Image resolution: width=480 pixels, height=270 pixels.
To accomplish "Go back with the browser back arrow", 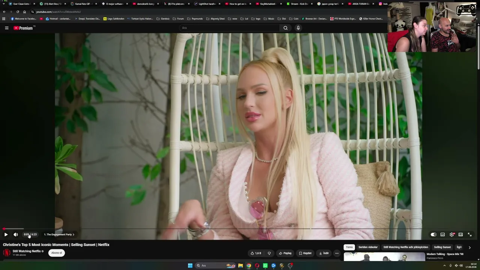I will point(4,12).
